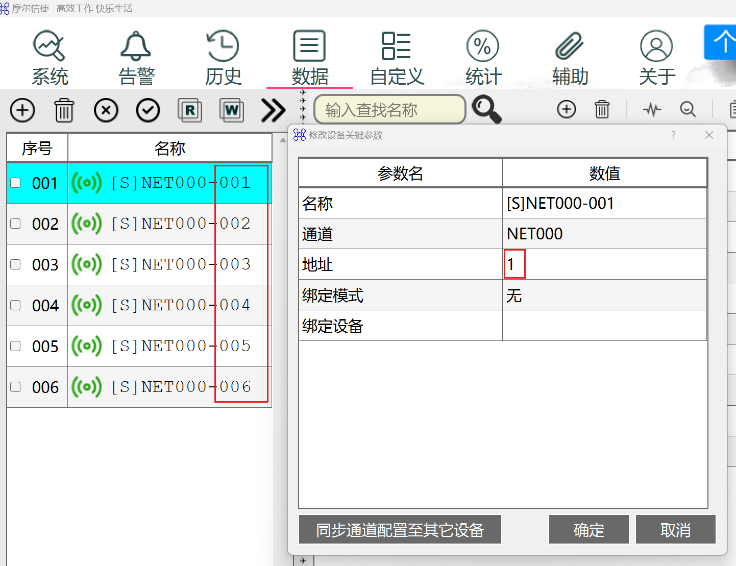Screen dimensions: 736x566
Task: Switch to the 统计 tab
Action: 483,58
